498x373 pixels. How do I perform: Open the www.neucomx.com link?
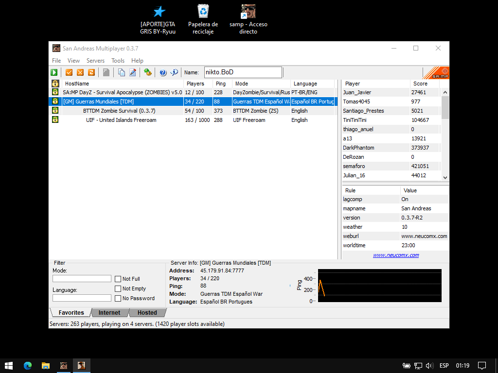[x=396, y=255]
